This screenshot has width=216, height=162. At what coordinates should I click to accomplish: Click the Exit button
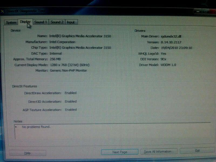(x=197, y=151)
